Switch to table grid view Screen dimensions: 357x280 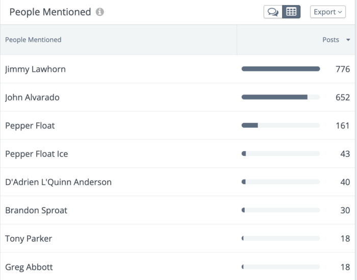click(x=291, y=12)
